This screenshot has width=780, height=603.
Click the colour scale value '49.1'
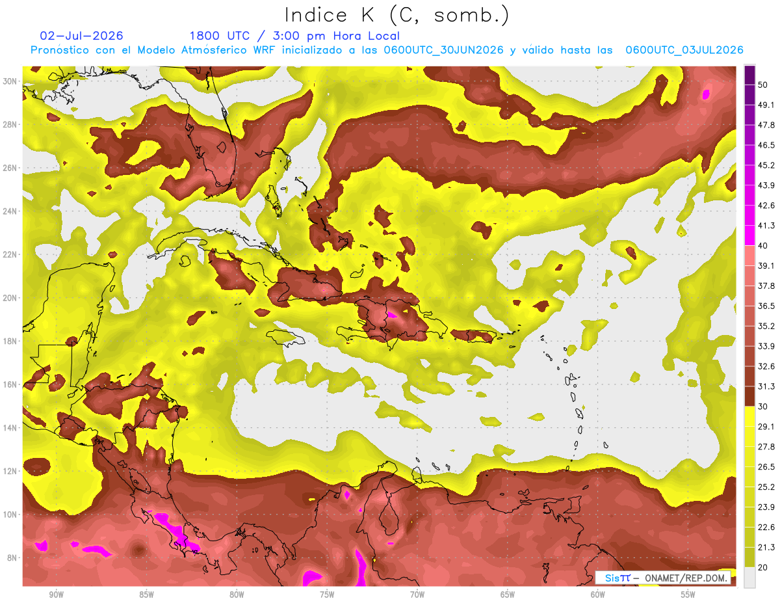coord(766,105)
